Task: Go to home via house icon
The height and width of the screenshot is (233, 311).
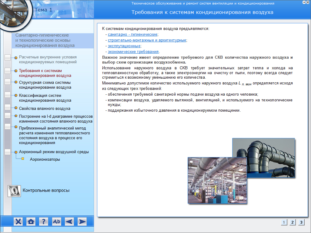Action: (x=31, y=222)
